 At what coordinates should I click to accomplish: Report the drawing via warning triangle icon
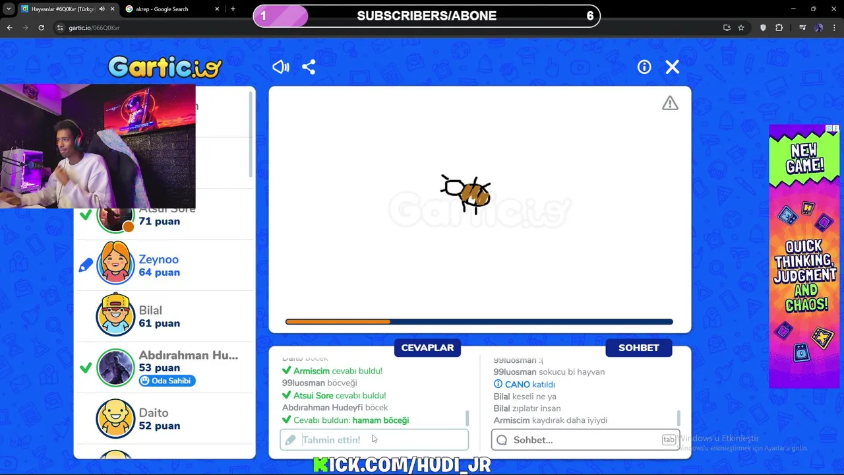click(670, 103)
